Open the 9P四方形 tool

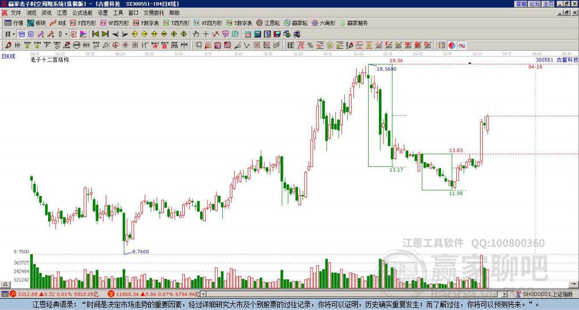115,23
